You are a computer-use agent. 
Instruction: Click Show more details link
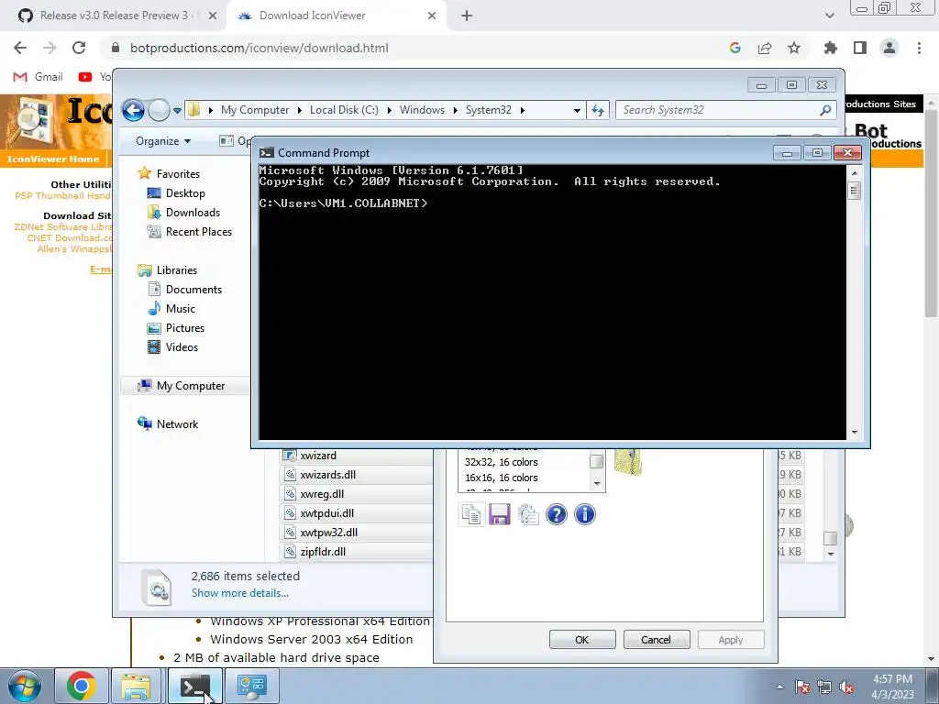coord(239,593)
